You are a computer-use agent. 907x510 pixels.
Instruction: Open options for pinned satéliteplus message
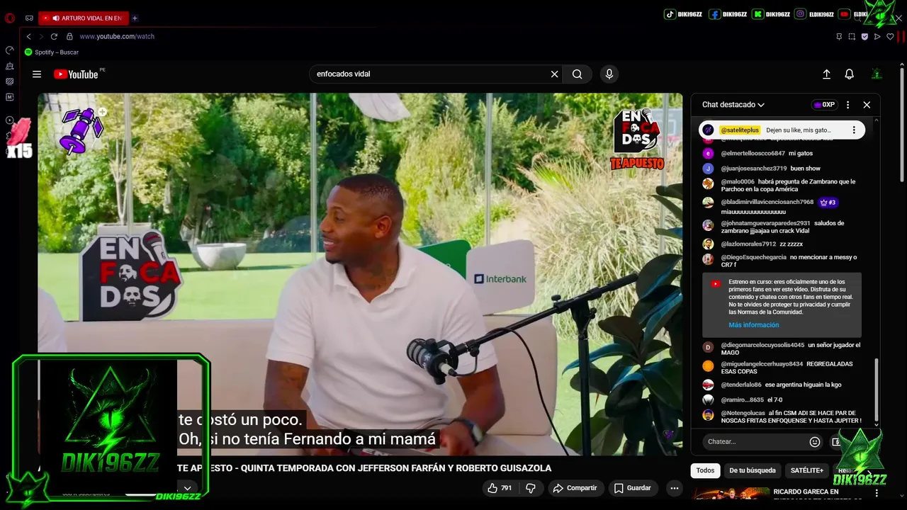854,130
